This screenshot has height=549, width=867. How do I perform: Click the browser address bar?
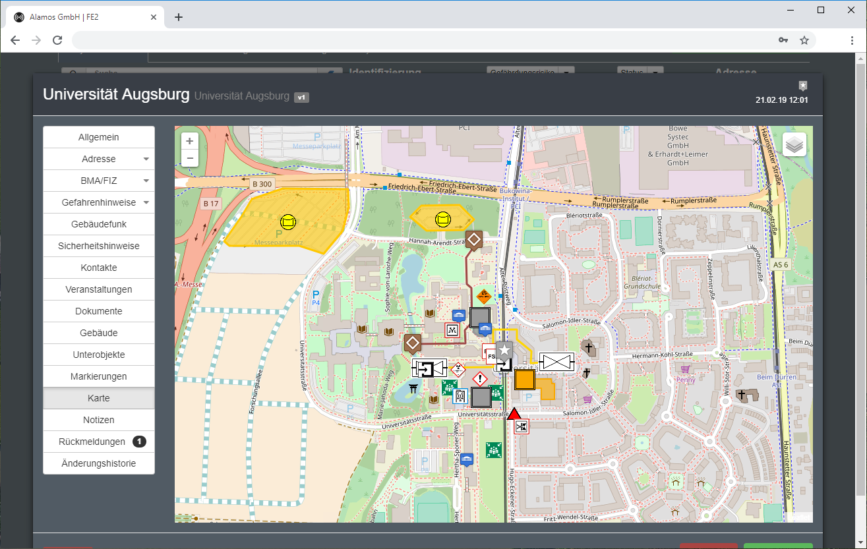(x=422, y=40)
